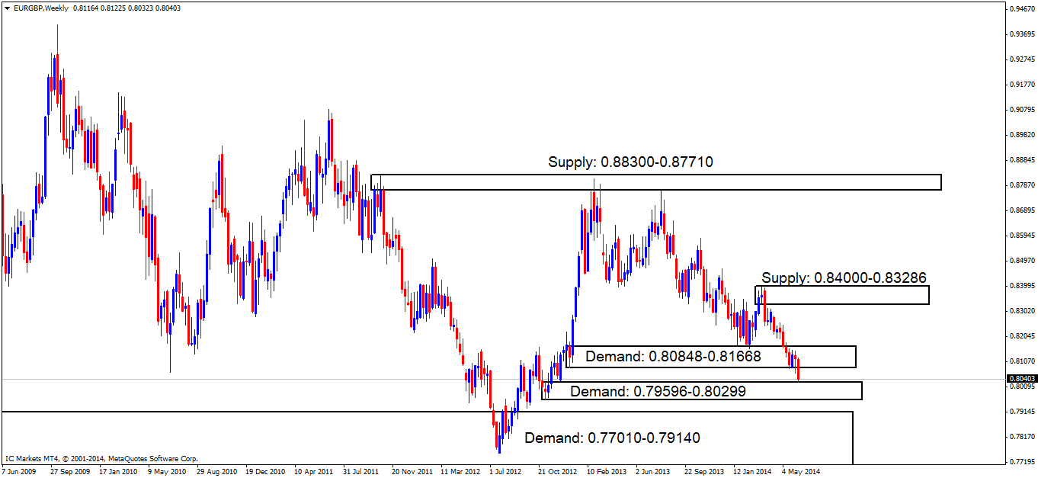
Task: Click the 4 May 2014 date label
Action: [801, 472]
